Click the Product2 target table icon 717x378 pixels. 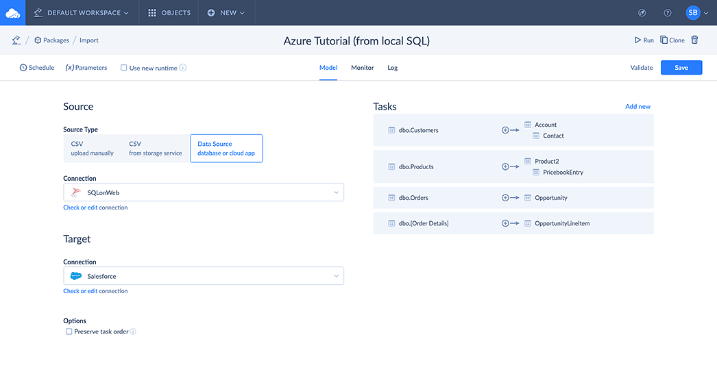pyautogui.click(x=528, y=162)
